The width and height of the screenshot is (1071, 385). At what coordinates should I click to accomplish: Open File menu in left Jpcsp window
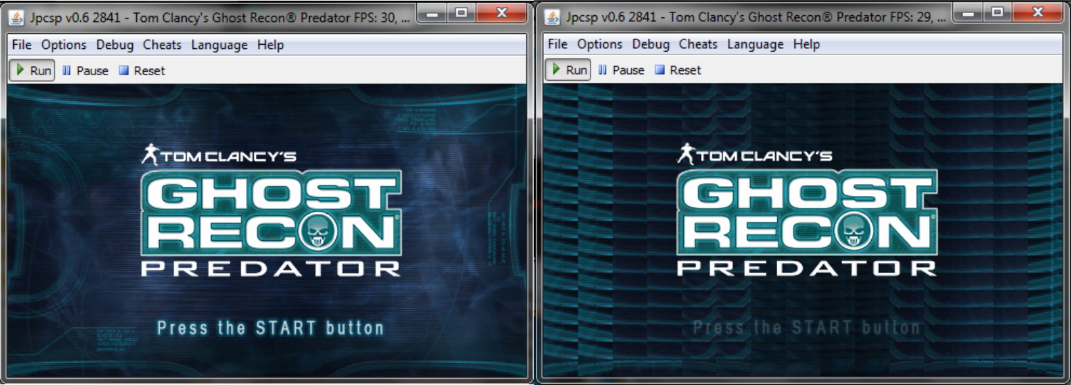22,45
